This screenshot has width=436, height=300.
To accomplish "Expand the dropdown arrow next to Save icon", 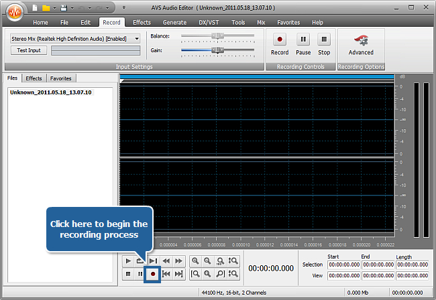I will click(72, 8).
